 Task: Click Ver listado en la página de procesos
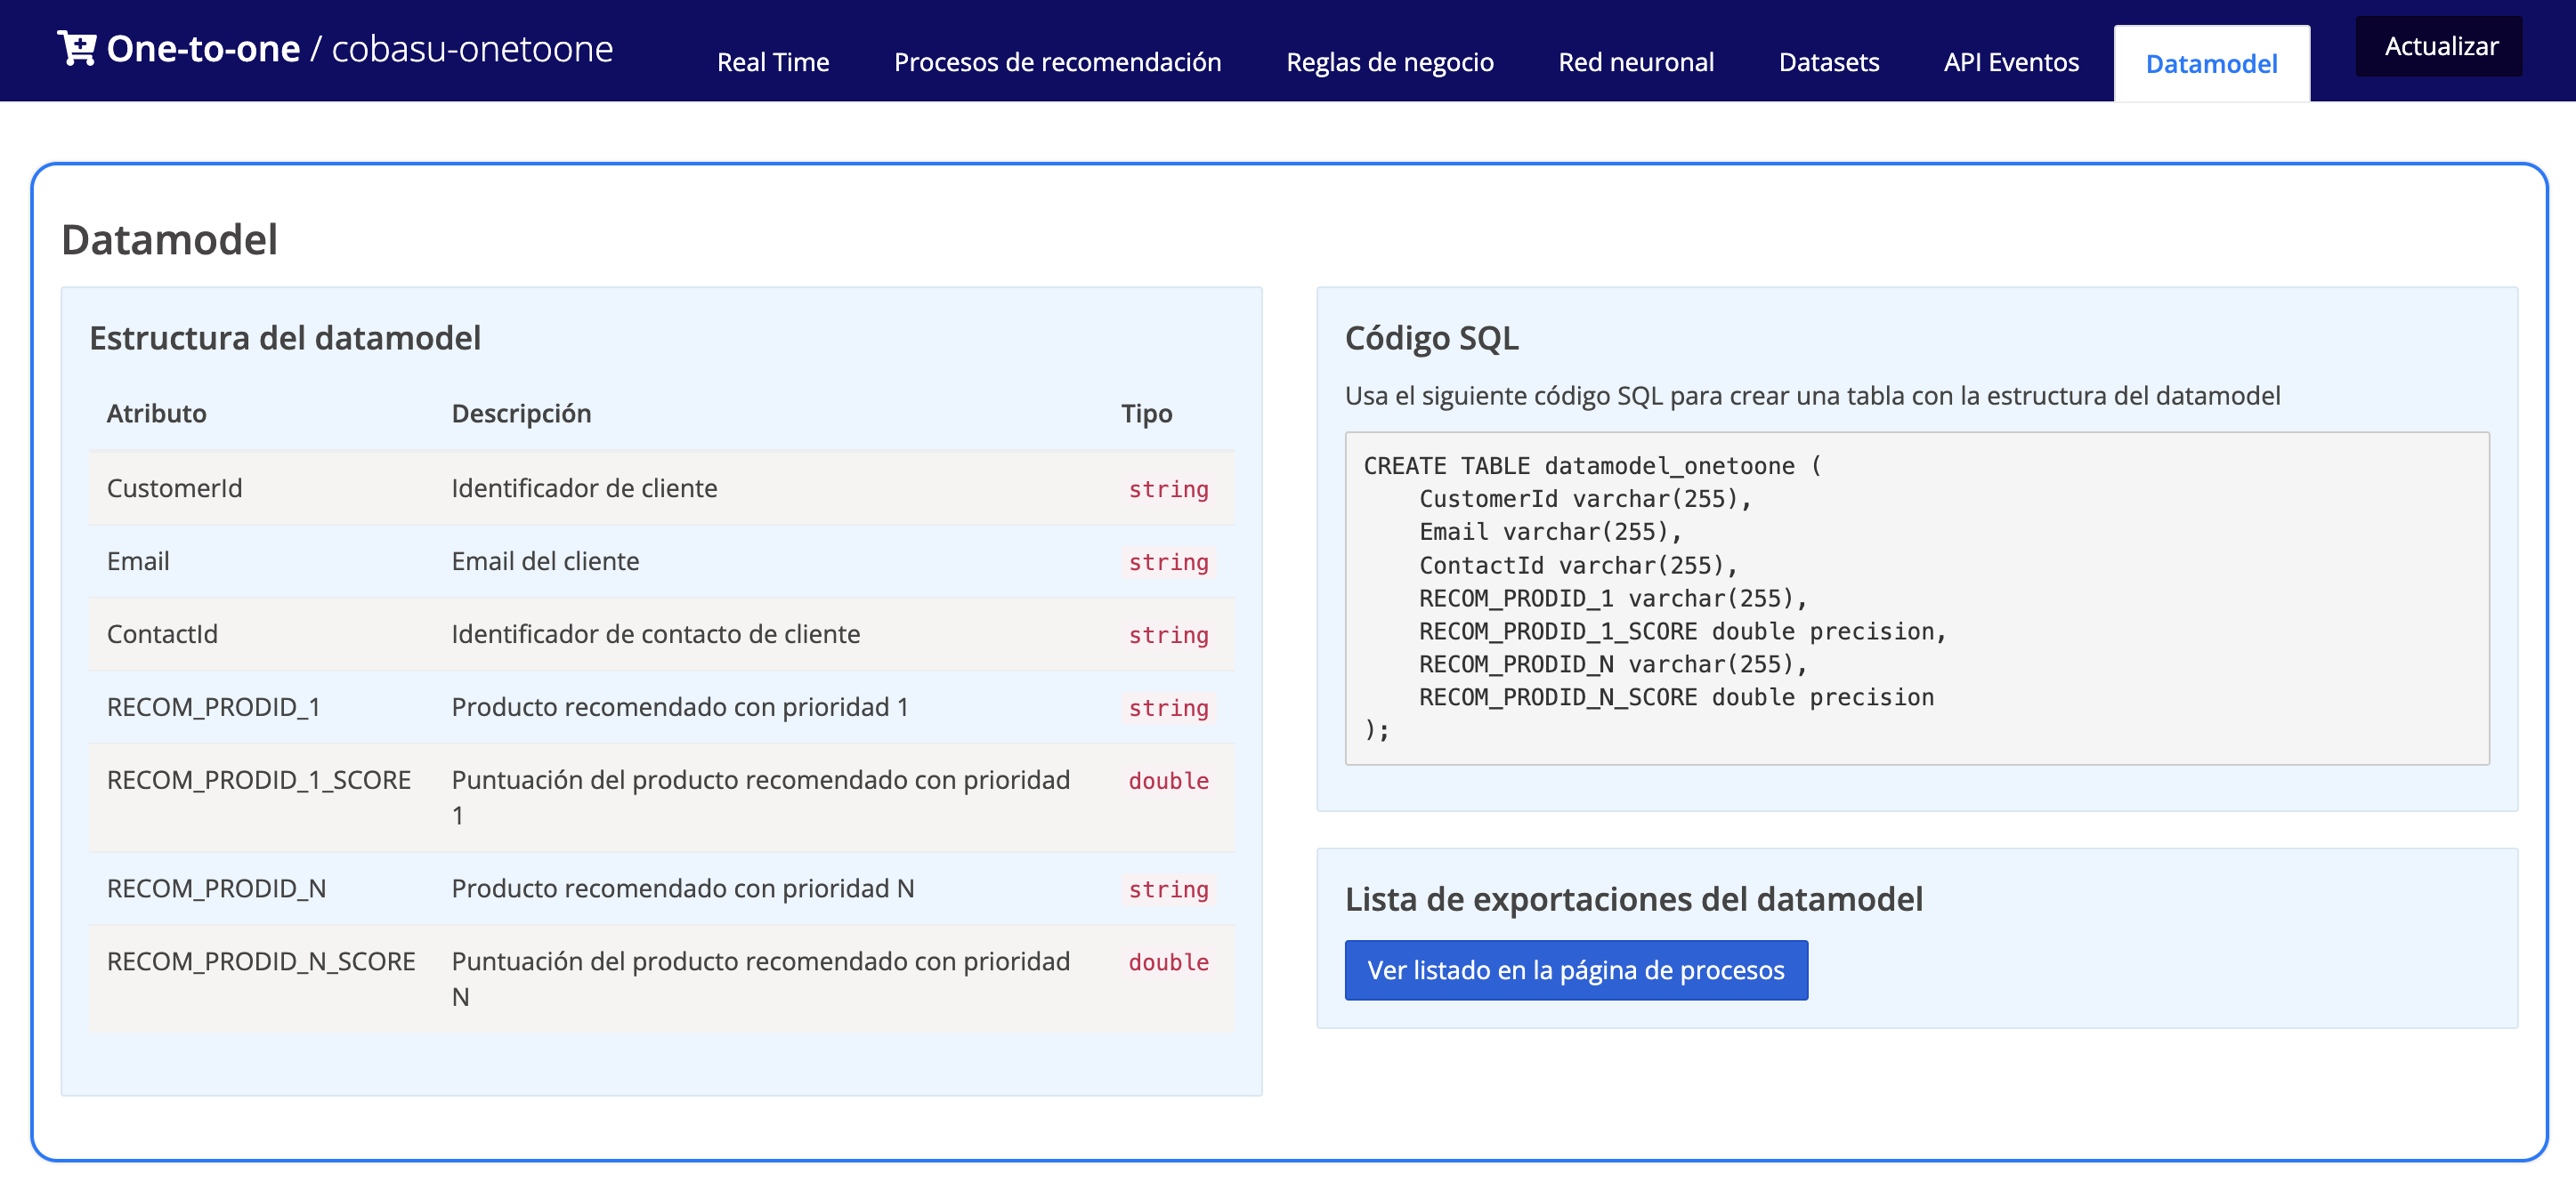(1575, 969)
